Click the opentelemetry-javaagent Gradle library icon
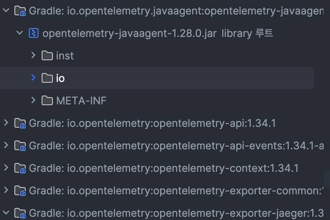The height and width of the screenshot is (220, 330). 20,10
